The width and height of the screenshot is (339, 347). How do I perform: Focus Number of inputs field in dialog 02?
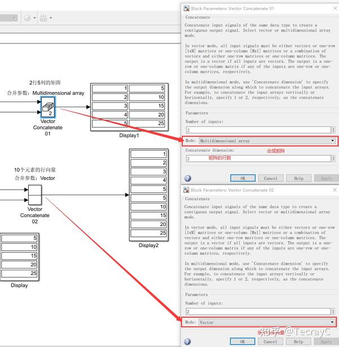pos(258,311)
